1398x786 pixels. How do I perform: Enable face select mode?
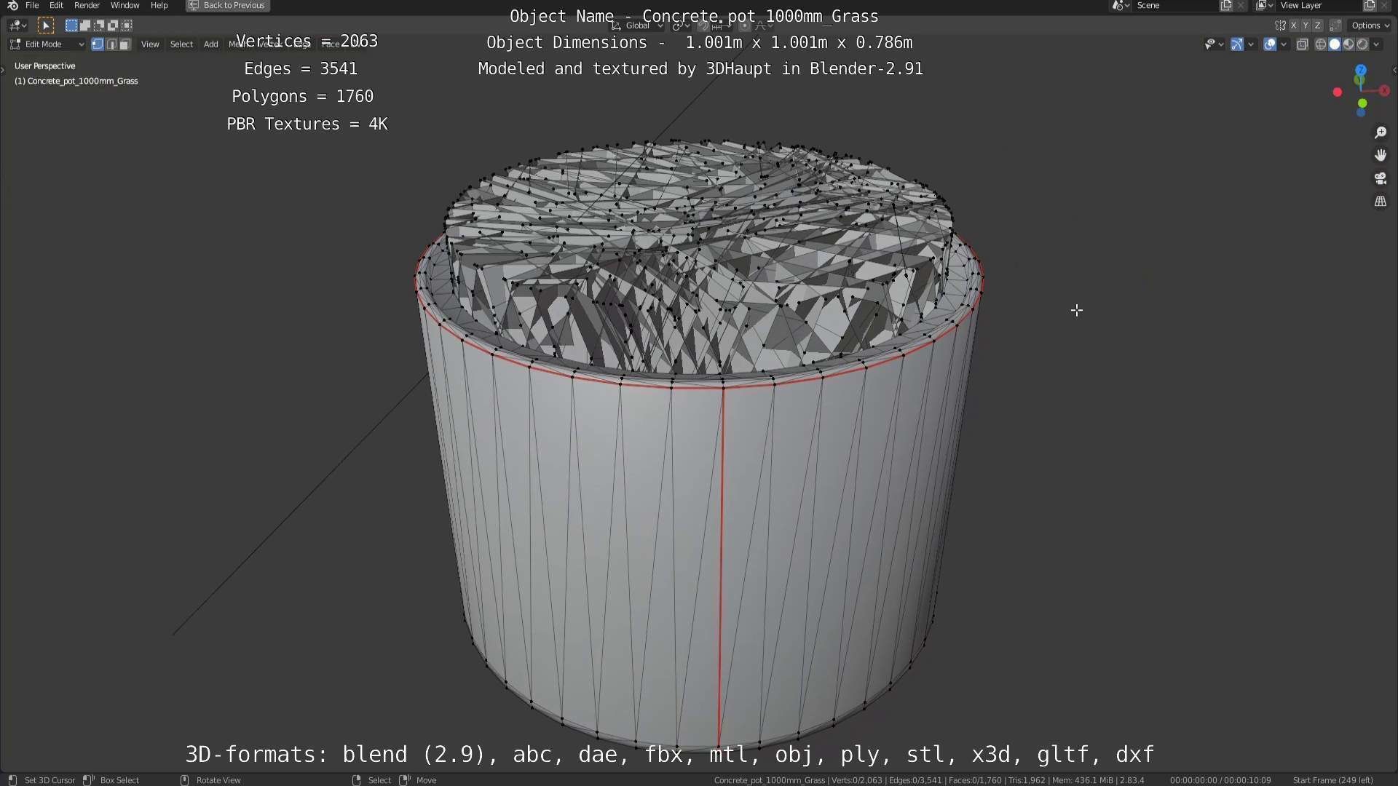point(125,44)
